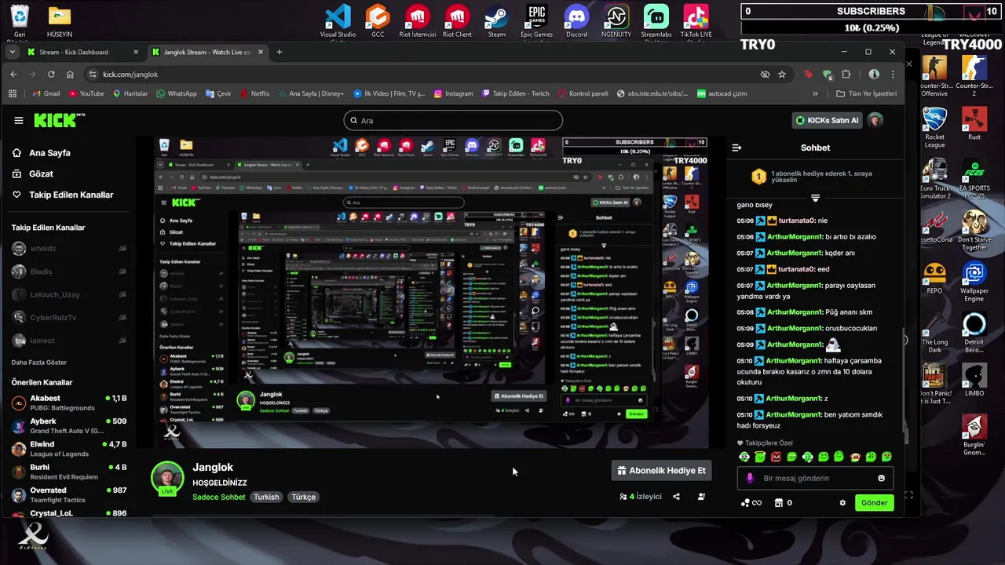Open the tab search dropdown arrow
The image size is (1005, 565).
click(13, 52)
